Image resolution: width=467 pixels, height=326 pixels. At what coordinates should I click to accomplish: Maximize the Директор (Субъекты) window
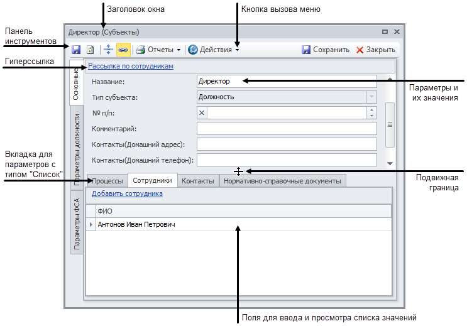point(385,31)
